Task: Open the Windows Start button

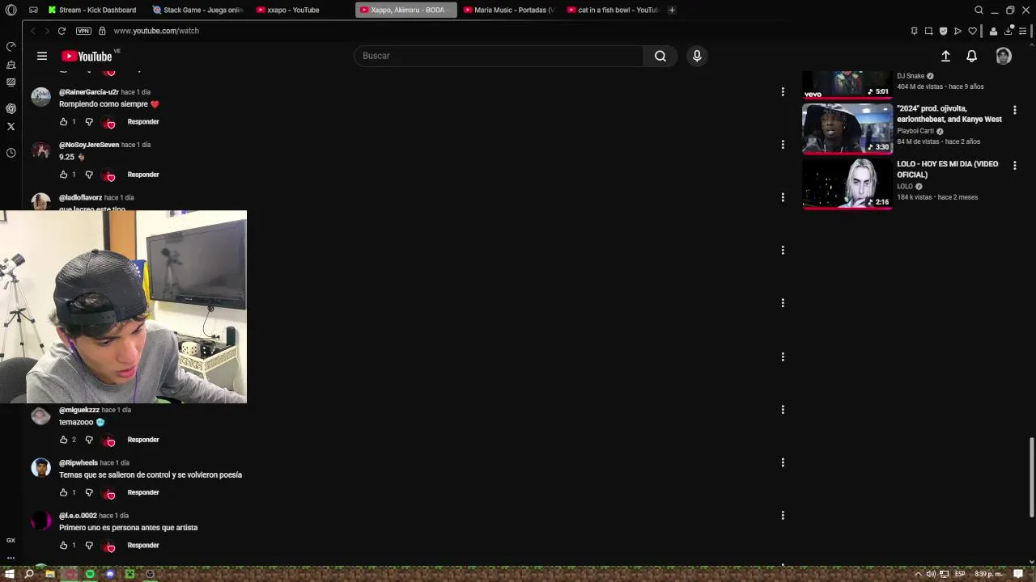Action: click(x=10, y=574)
